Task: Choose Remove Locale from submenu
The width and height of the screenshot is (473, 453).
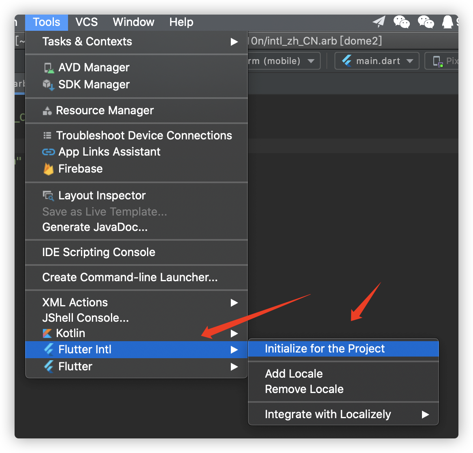Action: [x=343, y=389]
